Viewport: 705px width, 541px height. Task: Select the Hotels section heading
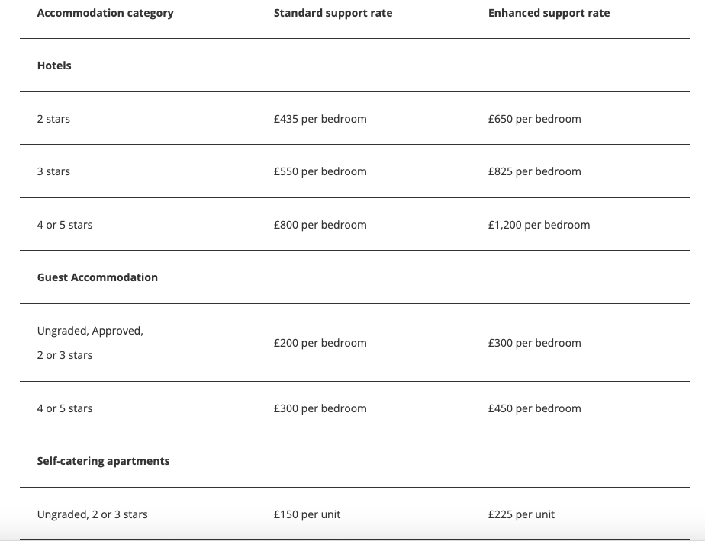point(54,66)
